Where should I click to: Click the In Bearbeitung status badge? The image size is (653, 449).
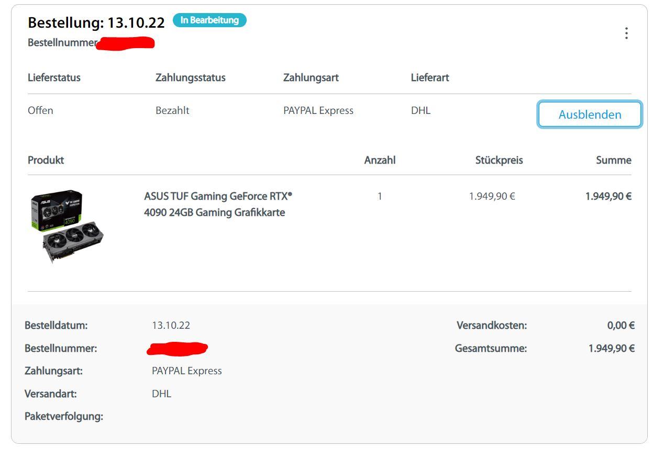[x=209, y=20]
